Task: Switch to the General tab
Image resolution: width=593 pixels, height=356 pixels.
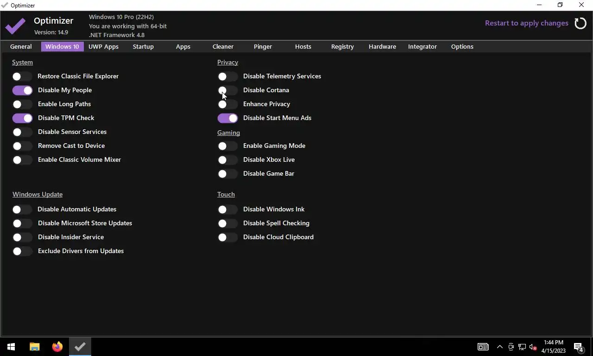Action: pyautogui.click(x=21, y=46)
